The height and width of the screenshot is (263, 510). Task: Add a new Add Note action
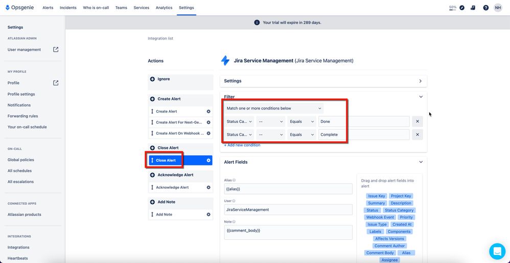point(152,202)
